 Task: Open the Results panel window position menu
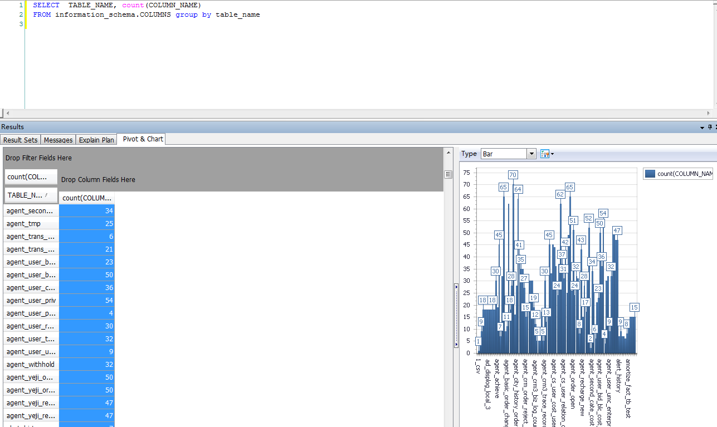click(702, 127)
